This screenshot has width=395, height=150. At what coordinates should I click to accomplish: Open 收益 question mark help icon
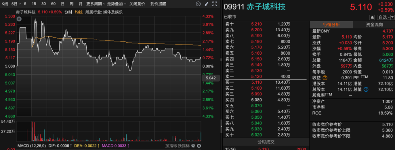[x=325, y=78]
